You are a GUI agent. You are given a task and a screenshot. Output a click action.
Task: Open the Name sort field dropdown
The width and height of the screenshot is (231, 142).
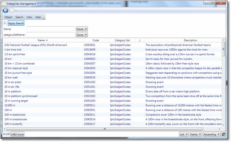195,134
